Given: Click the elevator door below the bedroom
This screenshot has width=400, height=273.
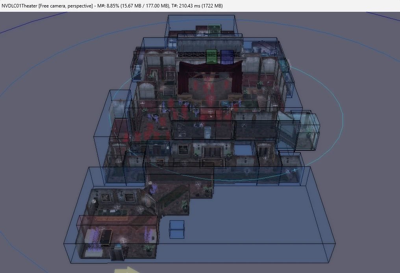Looking at the screenshot, I should pyautogui.click(x=117, y=253).
